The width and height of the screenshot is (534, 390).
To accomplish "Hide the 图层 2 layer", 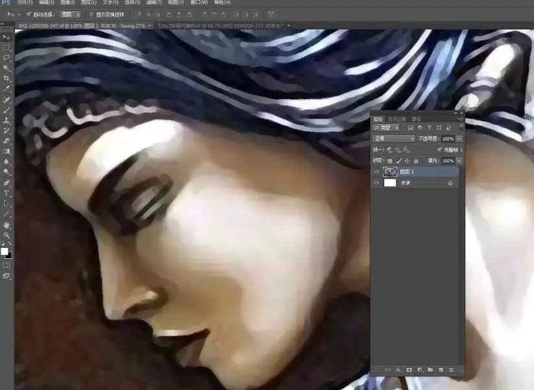I will [x=376, y=172].
